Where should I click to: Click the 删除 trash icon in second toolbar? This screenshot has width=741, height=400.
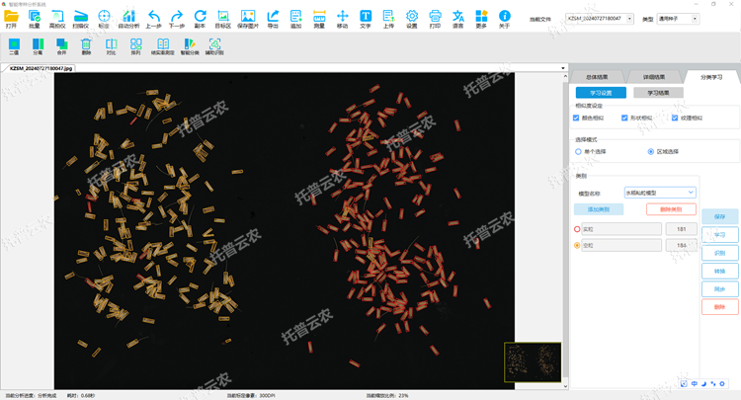[x=86, y=44]
